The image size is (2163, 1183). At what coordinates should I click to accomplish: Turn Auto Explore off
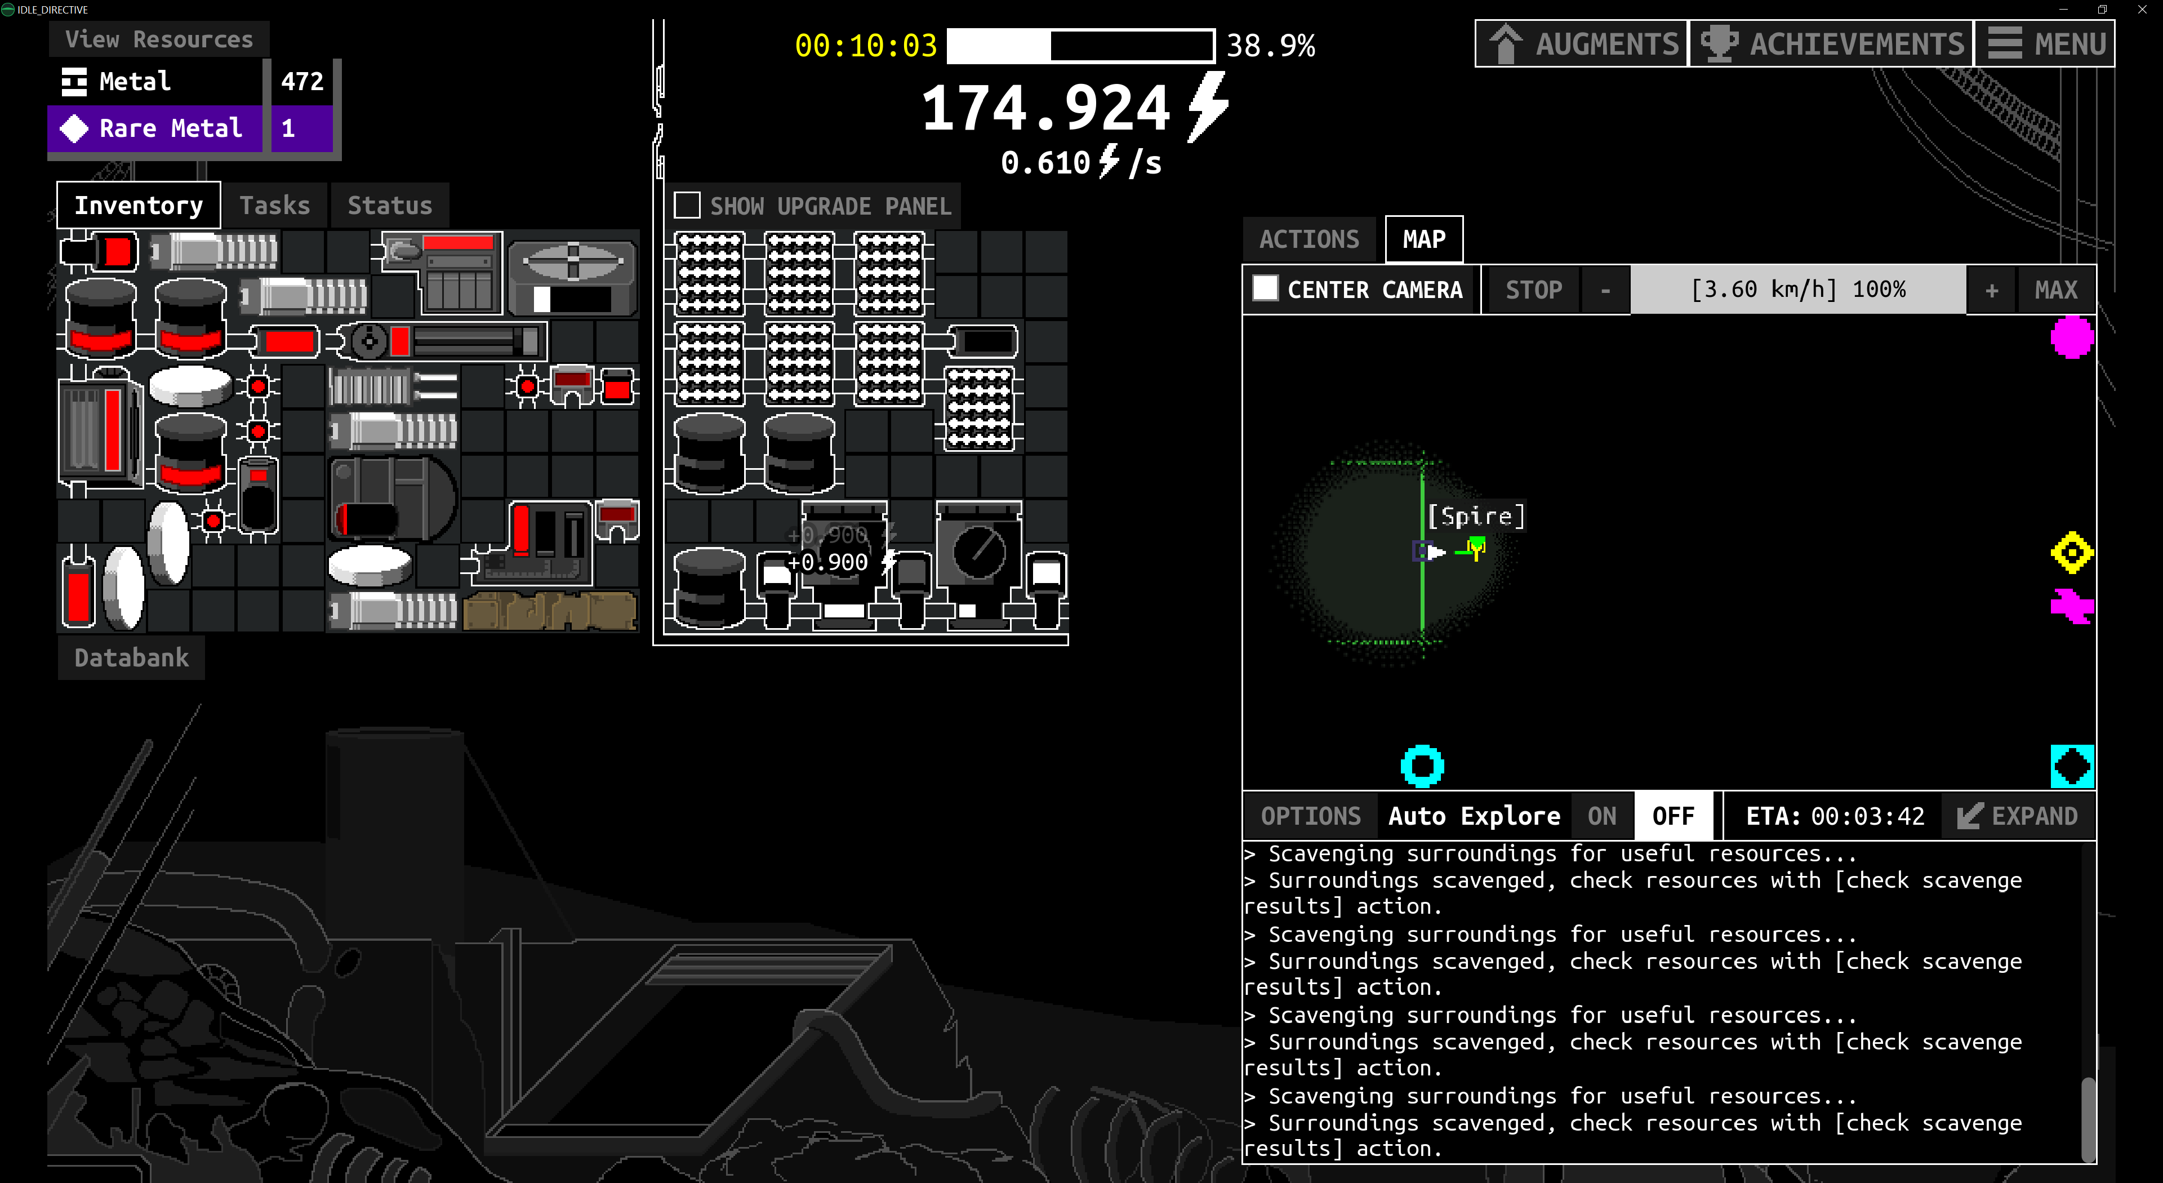(x=1672, y=816)
